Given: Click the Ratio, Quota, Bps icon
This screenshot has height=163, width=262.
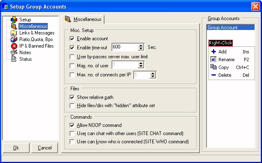Looking at the screenshot, I should coord(14,39).
